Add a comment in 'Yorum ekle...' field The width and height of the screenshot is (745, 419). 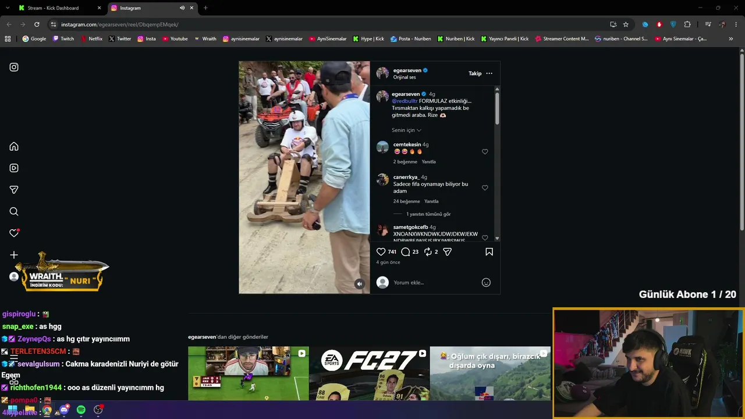pyautogui.click(x=435, y=283)
